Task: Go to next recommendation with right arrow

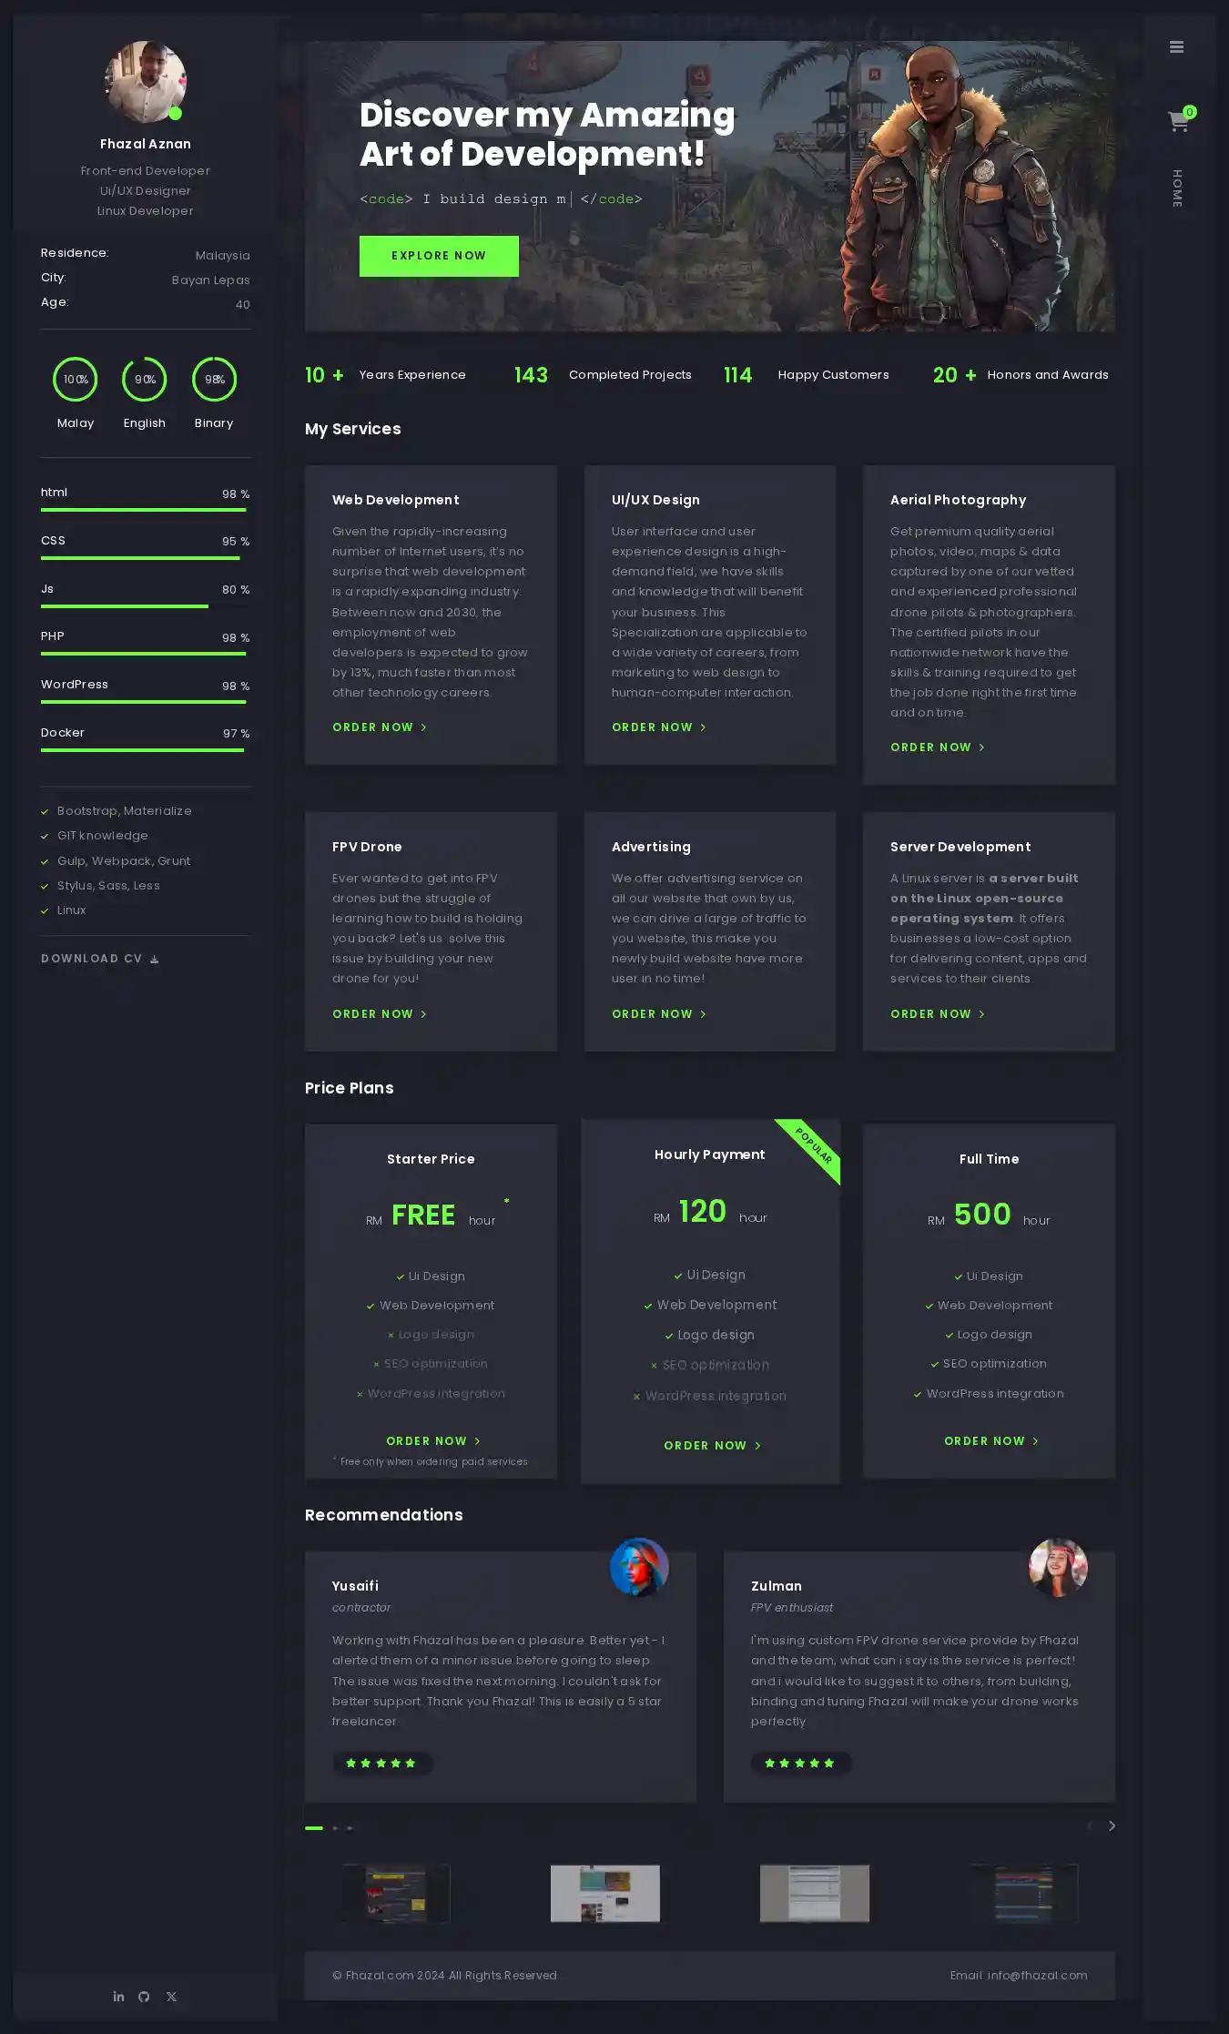Action: [1112, 1826]
